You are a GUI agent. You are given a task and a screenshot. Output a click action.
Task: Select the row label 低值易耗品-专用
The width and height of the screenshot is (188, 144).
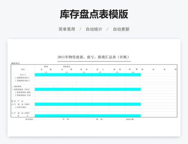[23, 95]
